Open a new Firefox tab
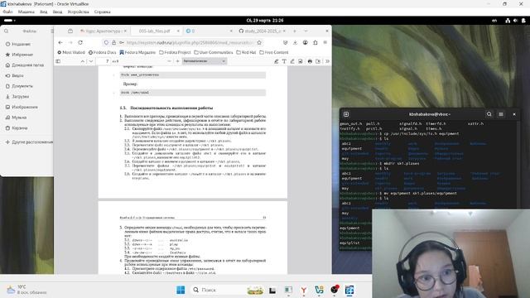Viewport: 530px width, 298px height. pos(295,31)
